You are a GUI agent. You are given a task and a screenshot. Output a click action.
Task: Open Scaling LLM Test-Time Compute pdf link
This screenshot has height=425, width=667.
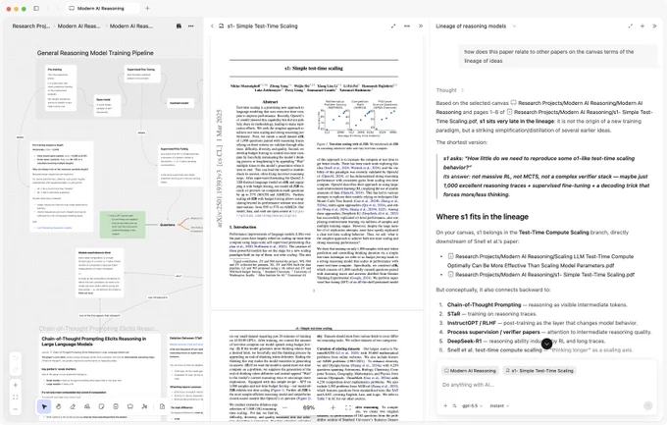(x=540, y=261)
